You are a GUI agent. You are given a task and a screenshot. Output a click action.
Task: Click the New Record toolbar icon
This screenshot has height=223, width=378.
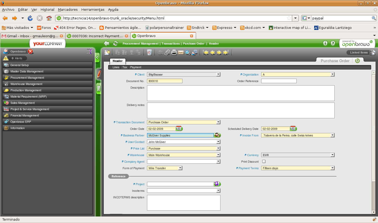pyautogui.click(x=107, y=52)
